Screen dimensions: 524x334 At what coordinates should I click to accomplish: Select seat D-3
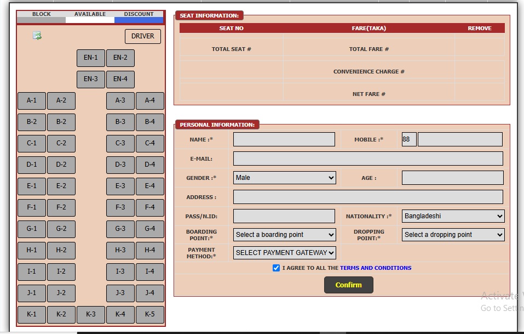[120, 165]
